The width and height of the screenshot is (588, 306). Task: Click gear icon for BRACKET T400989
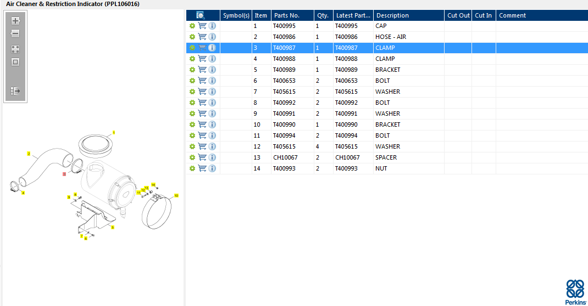(192, 70)
